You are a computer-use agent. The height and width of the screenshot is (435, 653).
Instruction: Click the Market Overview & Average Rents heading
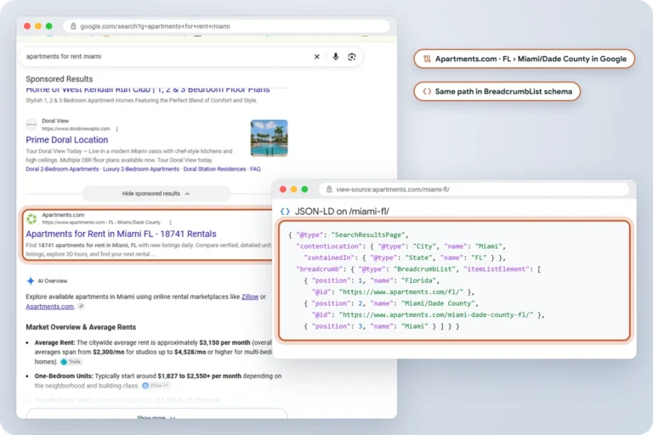[81, 327]
